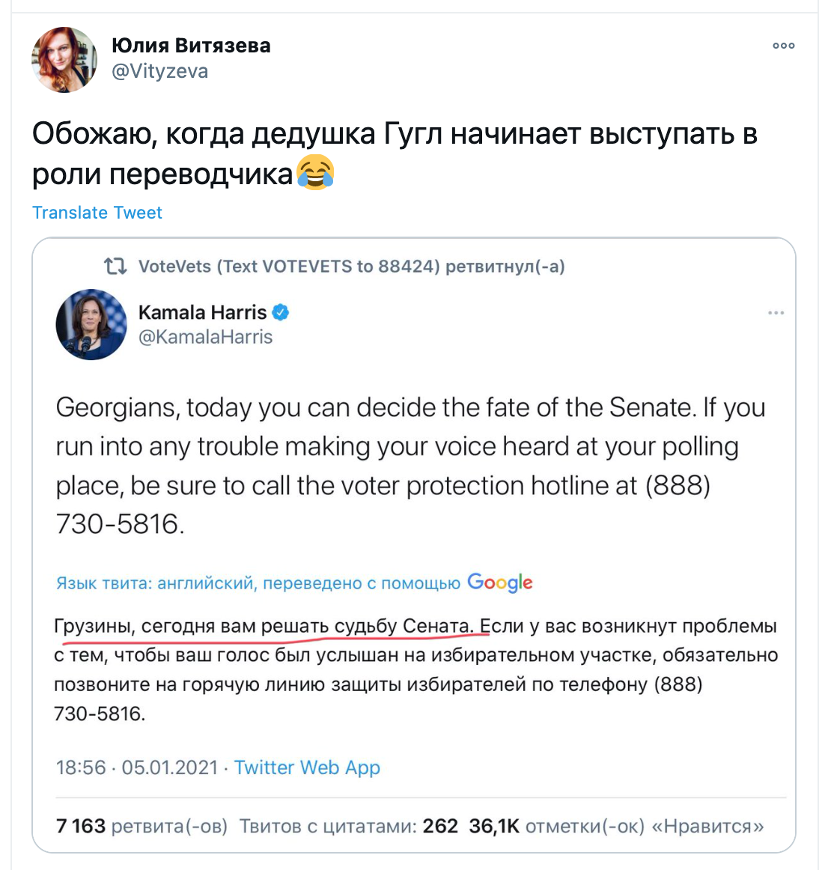The height and width of the screenshot is (870, 828).
Task: View the 262 quote tweets
Action: click(349, 826)
